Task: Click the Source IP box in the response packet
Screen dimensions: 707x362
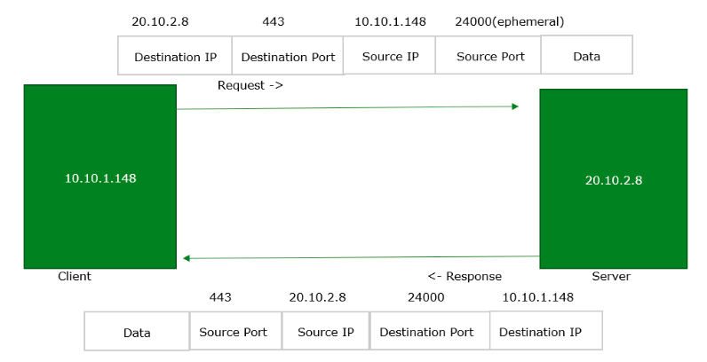Action: tap(325, 332)
